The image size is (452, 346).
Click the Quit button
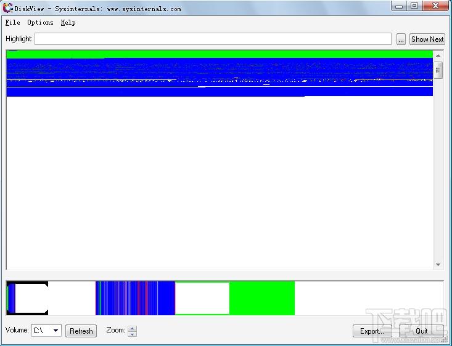[x=421, y=331]
